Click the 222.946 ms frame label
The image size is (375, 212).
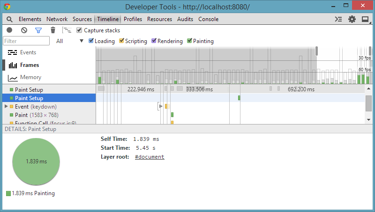click(141, 89)
